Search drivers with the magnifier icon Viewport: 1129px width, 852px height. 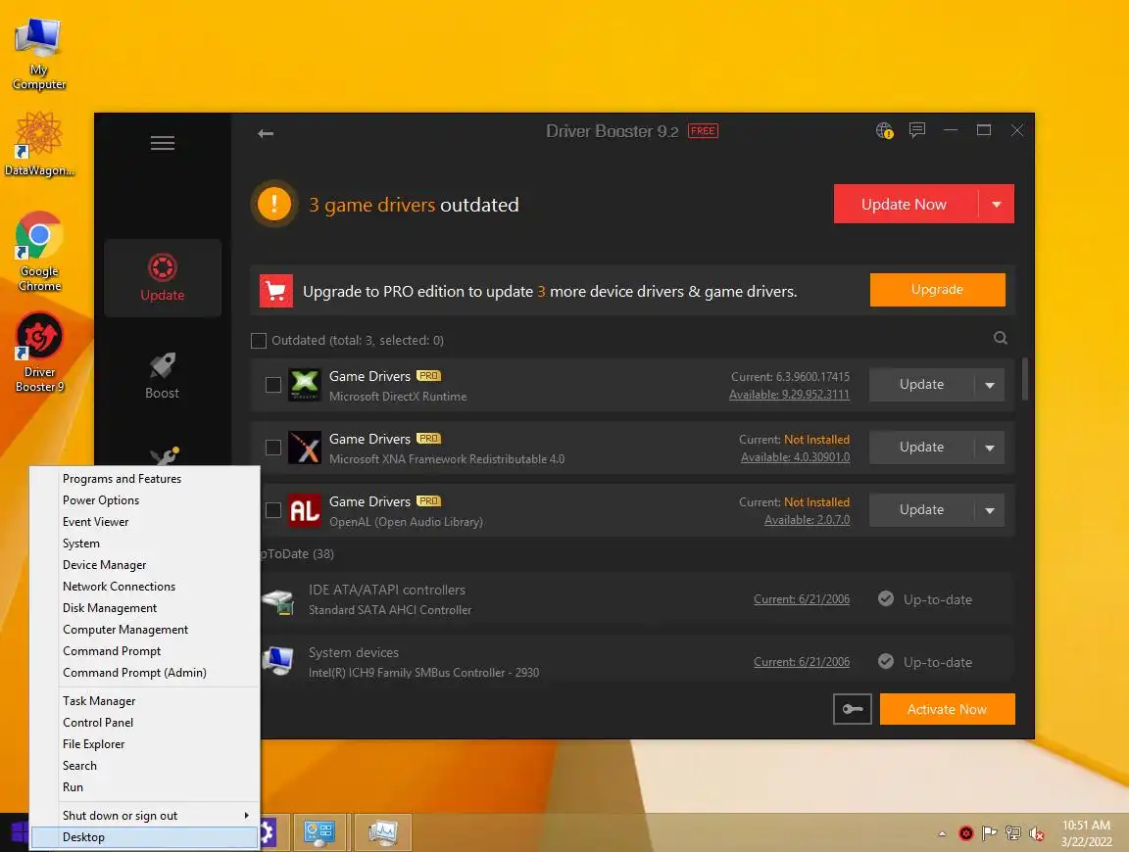(x=1000, y=338)
